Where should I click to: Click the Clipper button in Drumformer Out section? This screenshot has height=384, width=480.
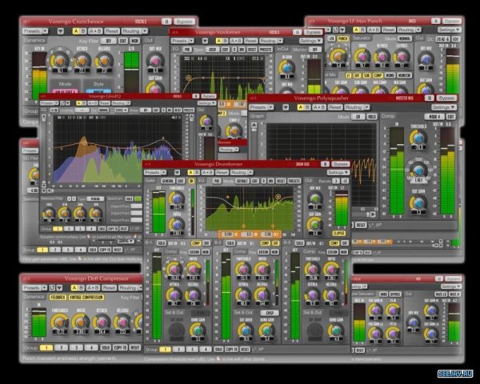point(338,234)
